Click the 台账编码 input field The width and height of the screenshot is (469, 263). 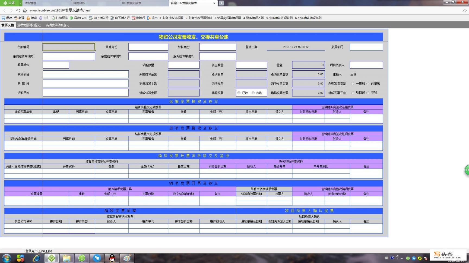pos(69,47)
